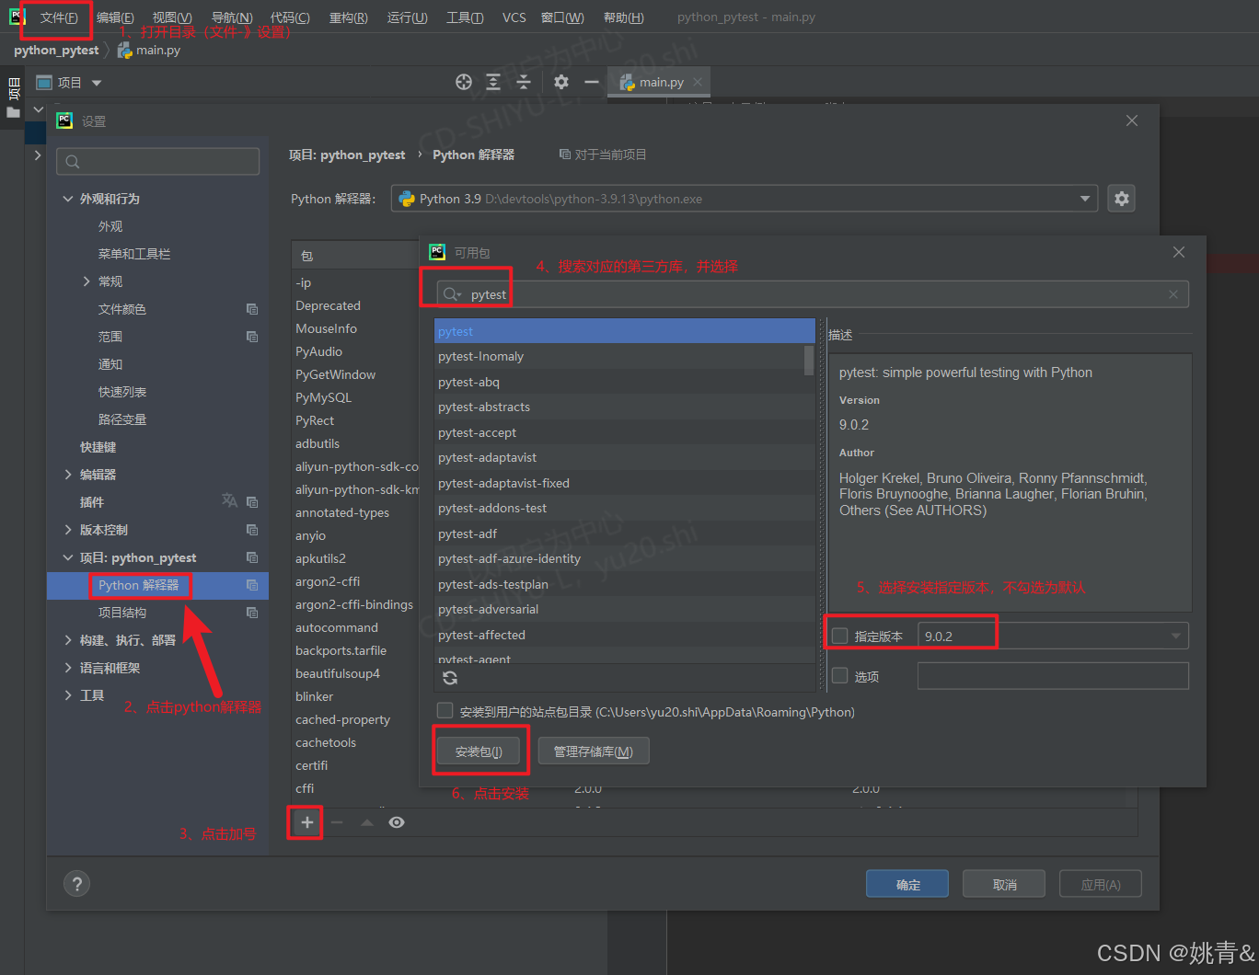1259x975 pixels.
Task: Click the search magnifier icon in available packages
Action: [452, 294]
